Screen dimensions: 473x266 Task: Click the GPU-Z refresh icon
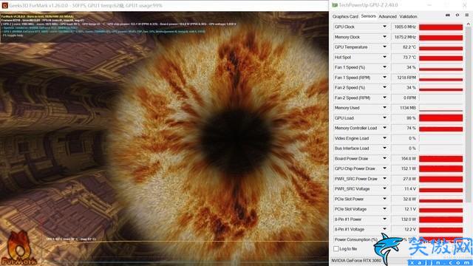coord(457,15)
